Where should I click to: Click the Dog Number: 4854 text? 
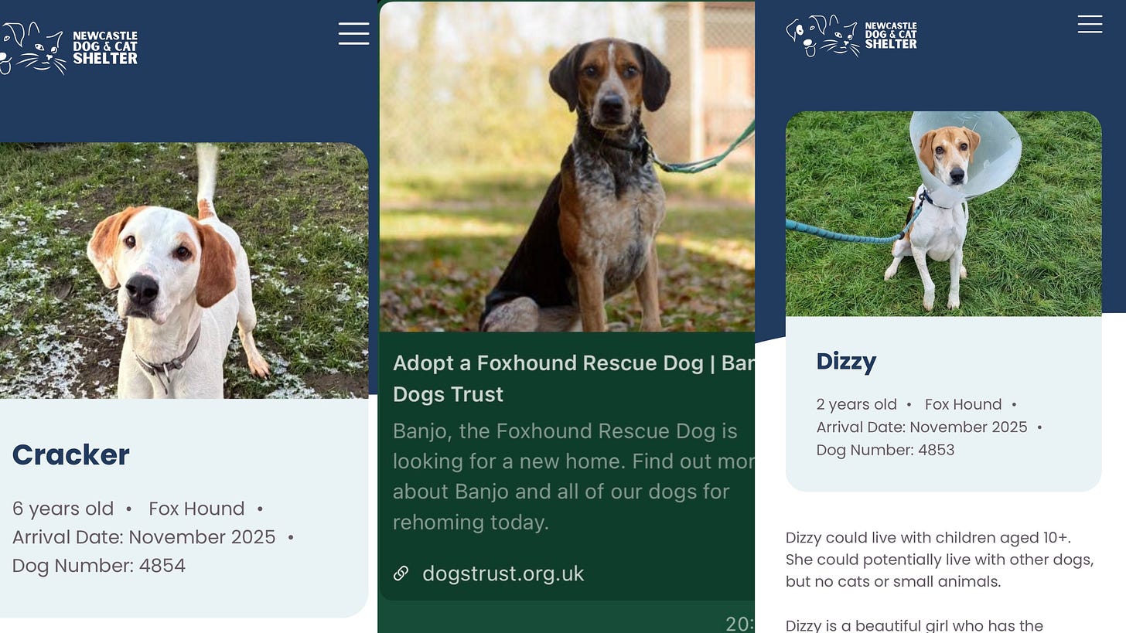(99, 566)
